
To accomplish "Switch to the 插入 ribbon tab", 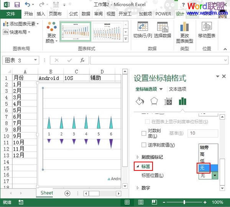I will click(x=41, y=14).
